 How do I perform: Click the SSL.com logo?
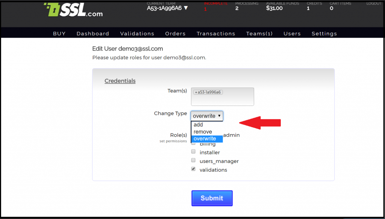click(73, 10)
